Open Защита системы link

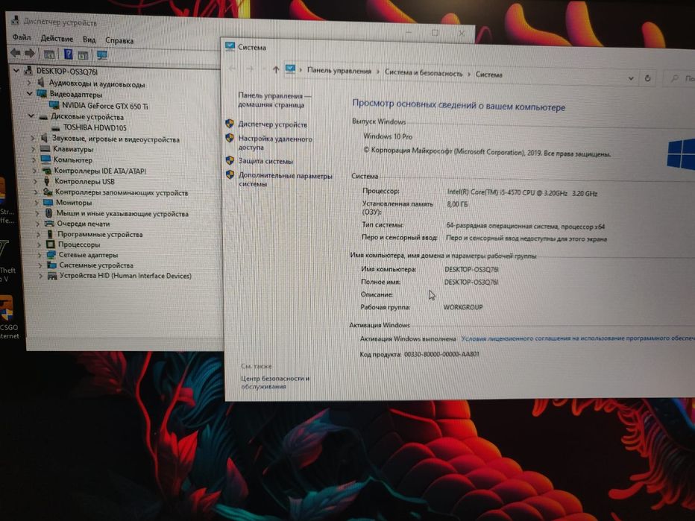click(x=265, y=161)
